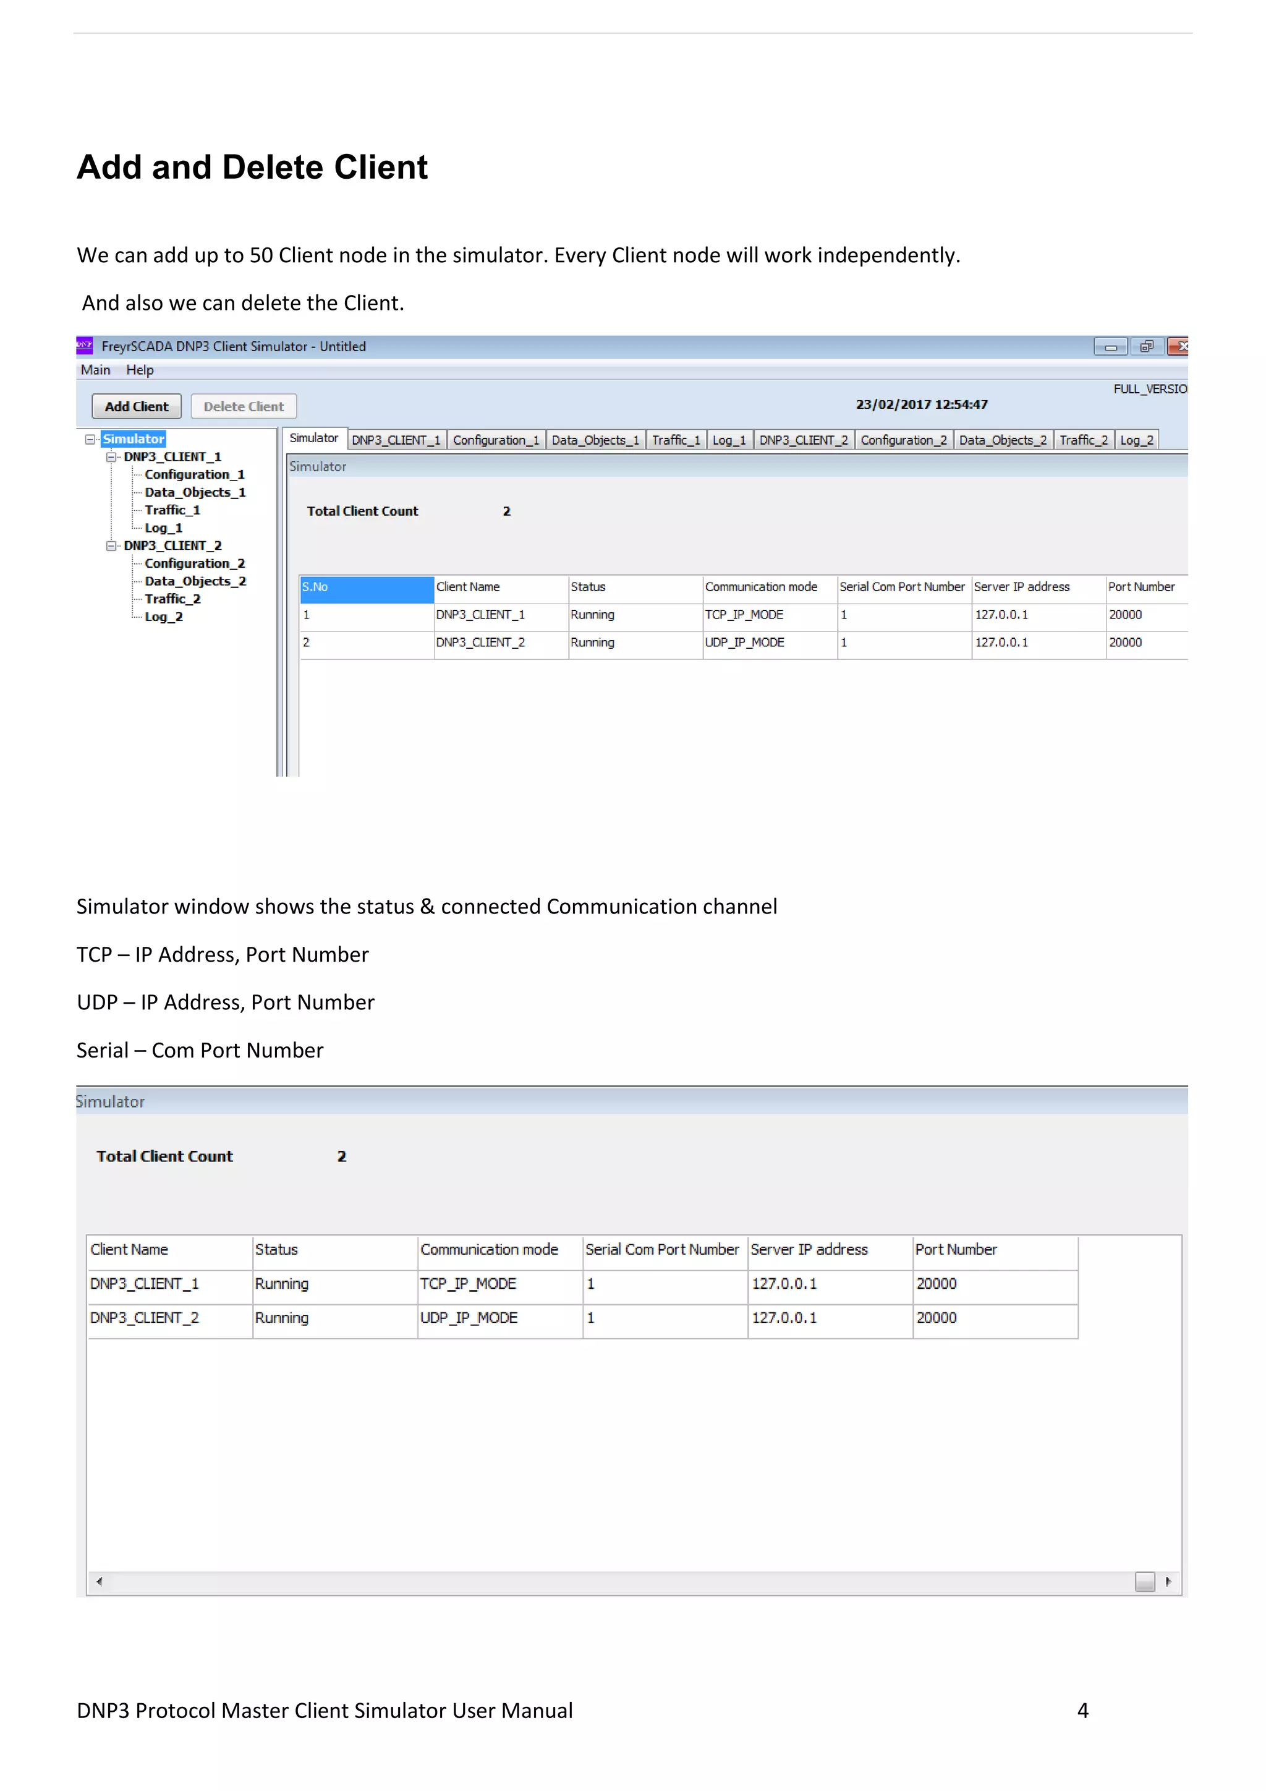Viewport: 1266px width, 1791px height.
Task: Select DNP3_CLIENT_2 in the tree
Action: pos(172,546)
